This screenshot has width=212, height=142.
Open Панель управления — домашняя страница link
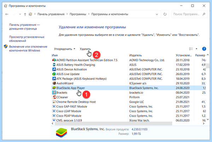pos(24,26)
